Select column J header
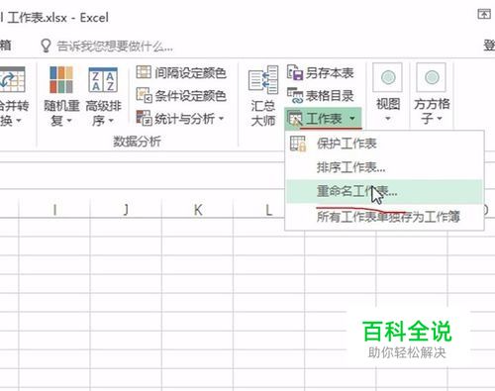Screen dimensions: 495x391 [126, 210]
